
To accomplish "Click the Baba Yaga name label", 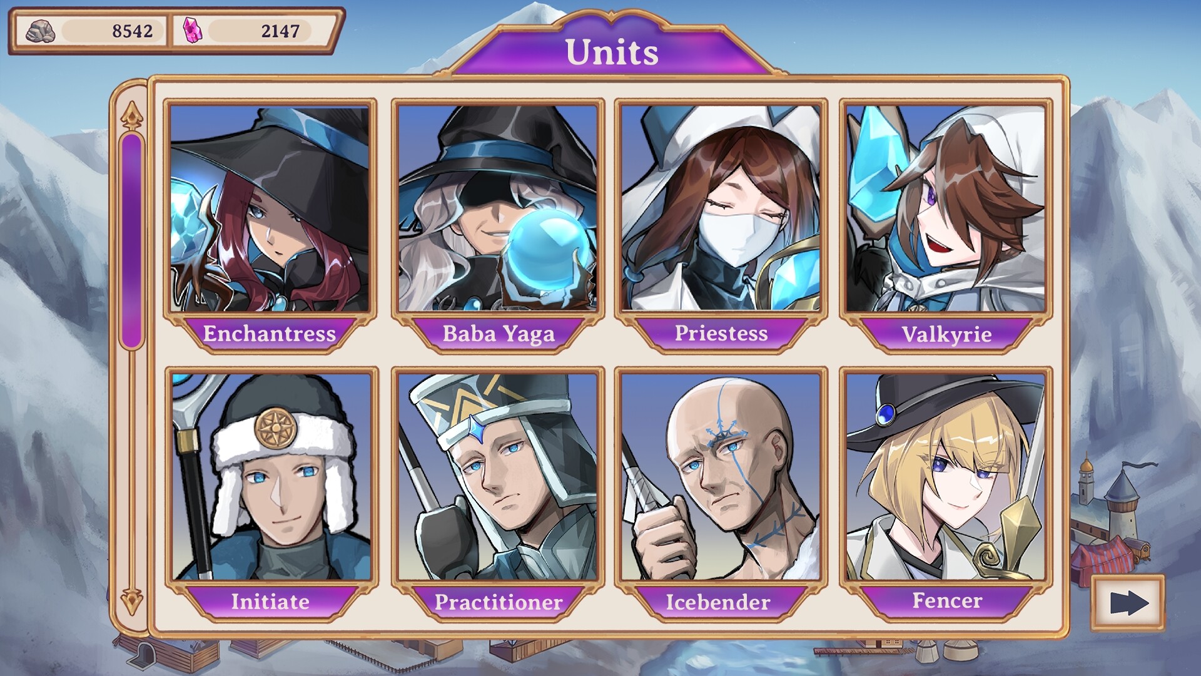I will click(499, 334).
